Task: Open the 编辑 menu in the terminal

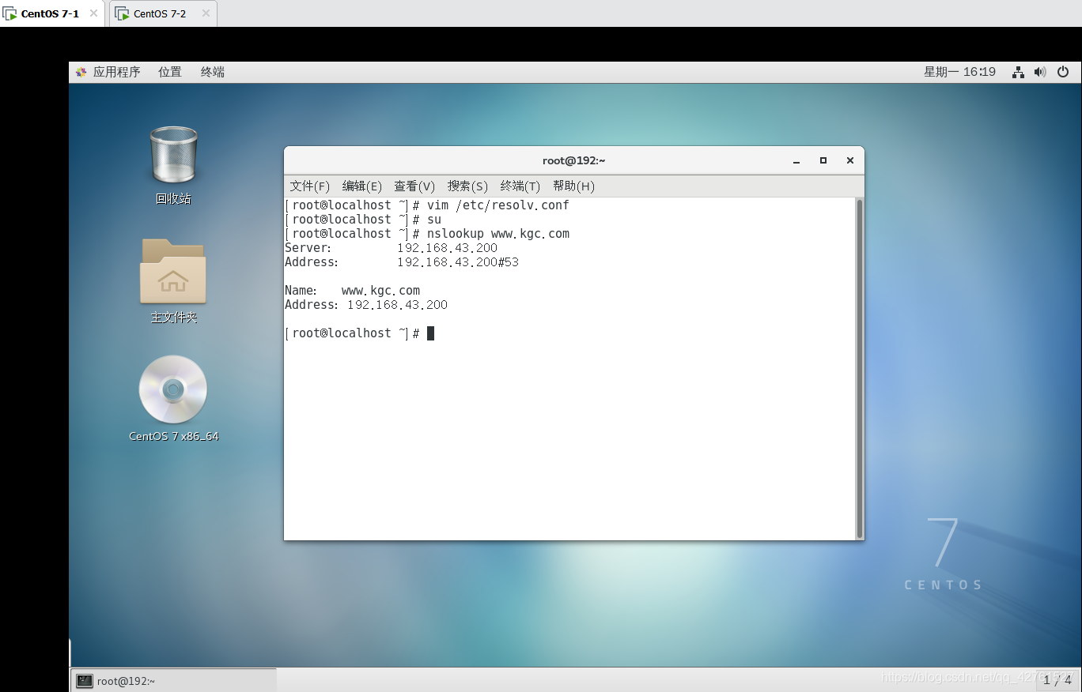Action: click(361, 186)
